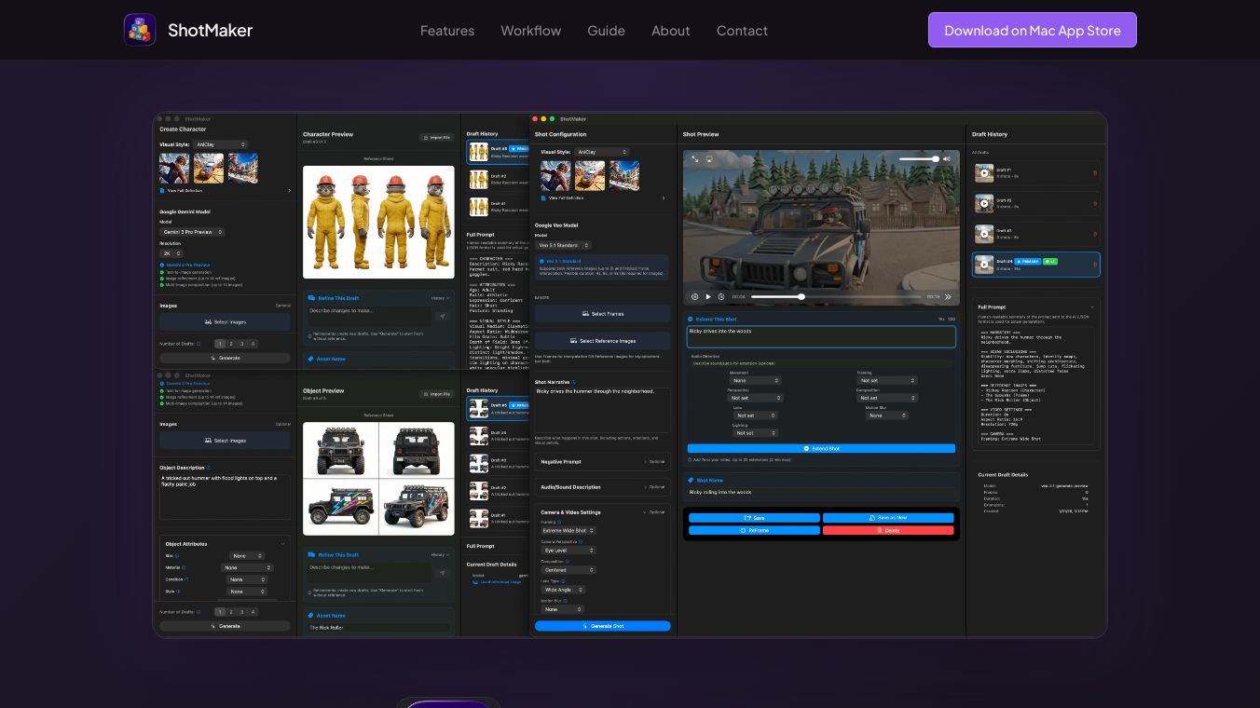Click info icon beside Number of Drafts, Create Character
1260x708 pixels.
click(x=199, y=344)
